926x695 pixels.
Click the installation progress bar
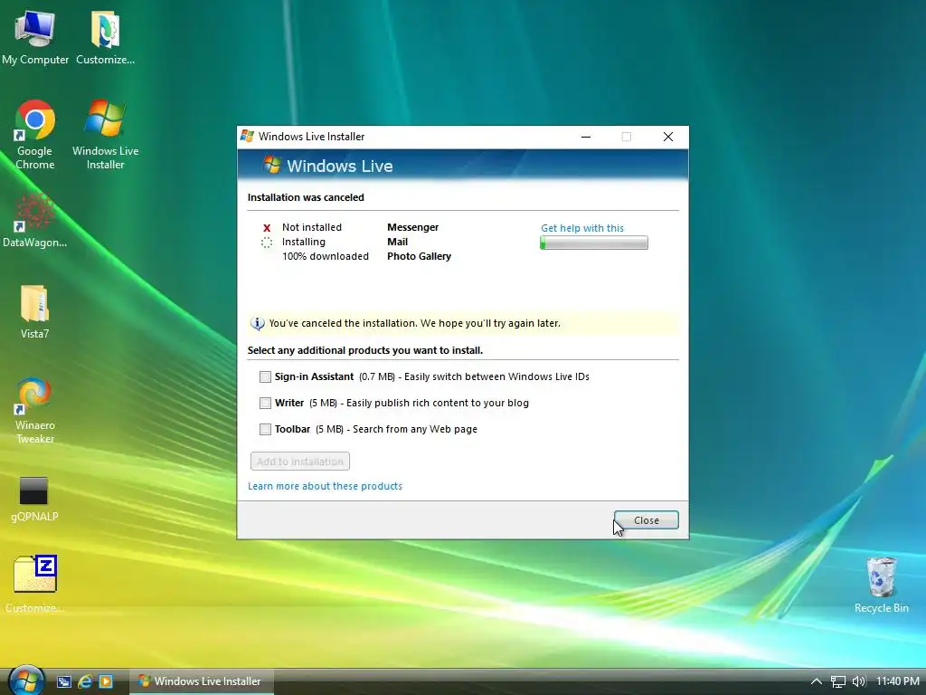coord(594,243)
